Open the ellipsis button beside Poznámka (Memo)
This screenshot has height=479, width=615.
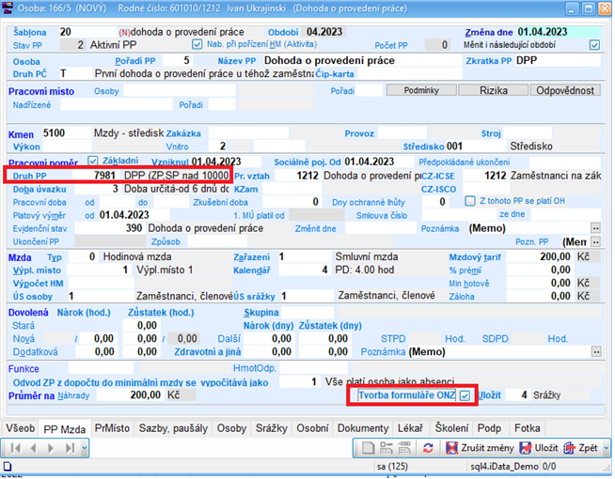(x=594, y=227)
